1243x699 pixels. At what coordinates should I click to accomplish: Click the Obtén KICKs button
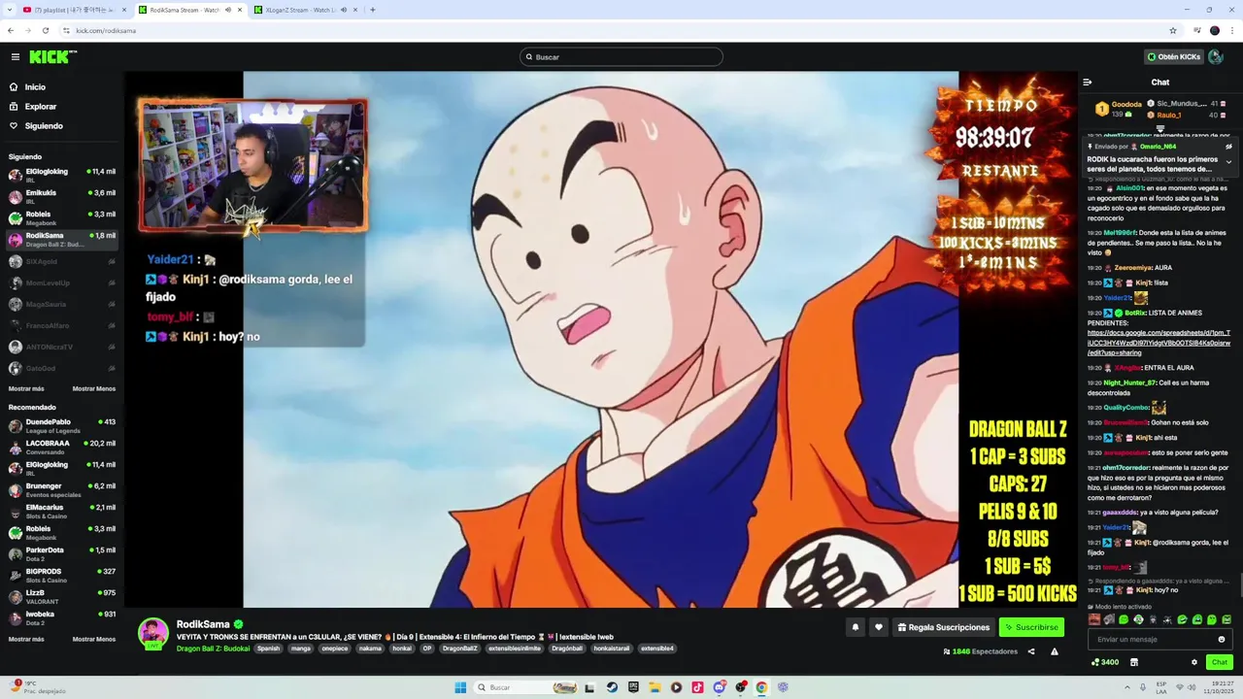pyautogui.click(x=1174, y=57)
